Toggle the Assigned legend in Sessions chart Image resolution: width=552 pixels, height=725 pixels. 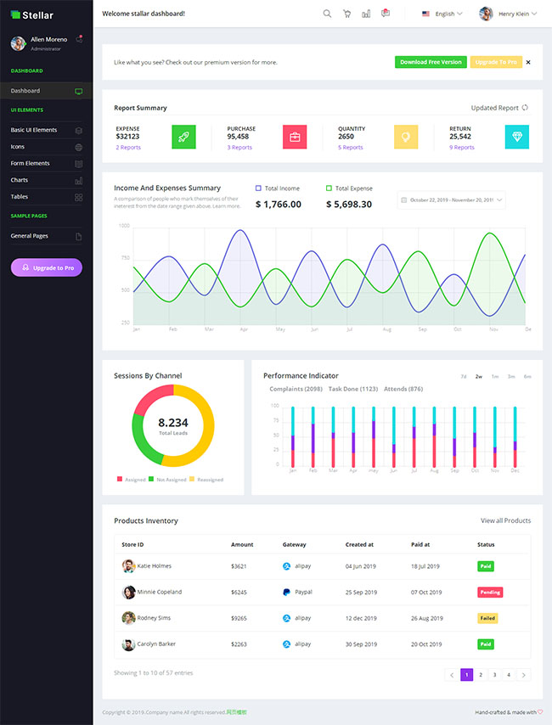[x=120, y=480]
